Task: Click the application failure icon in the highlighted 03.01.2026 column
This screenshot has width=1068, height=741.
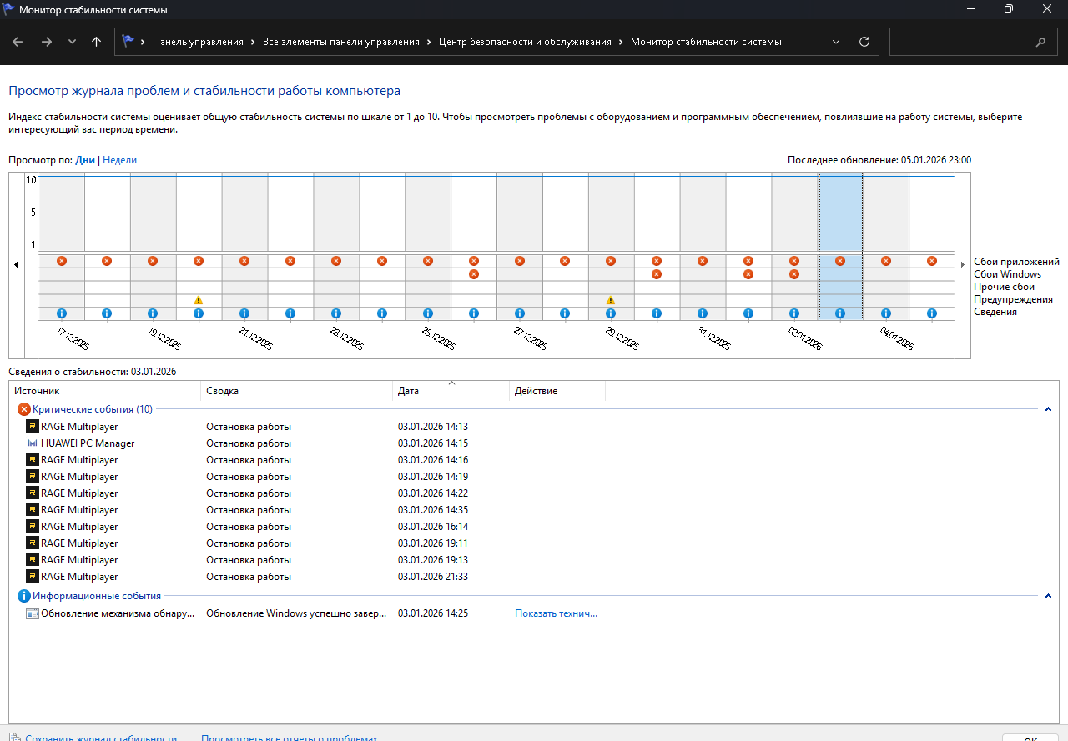Action: coord(840,261)
